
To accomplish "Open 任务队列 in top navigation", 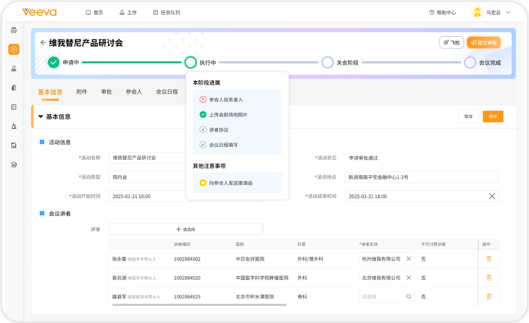I will pos(167,13).
